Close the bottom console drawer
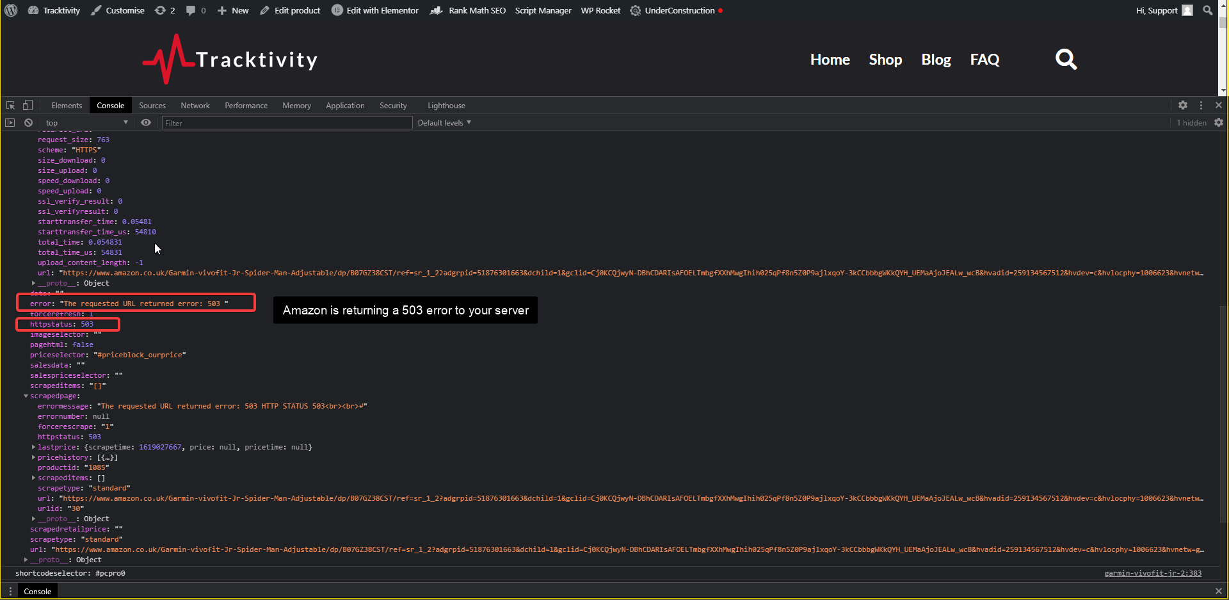Screen dimensions: 1229x600 (x=1219, y=591)
